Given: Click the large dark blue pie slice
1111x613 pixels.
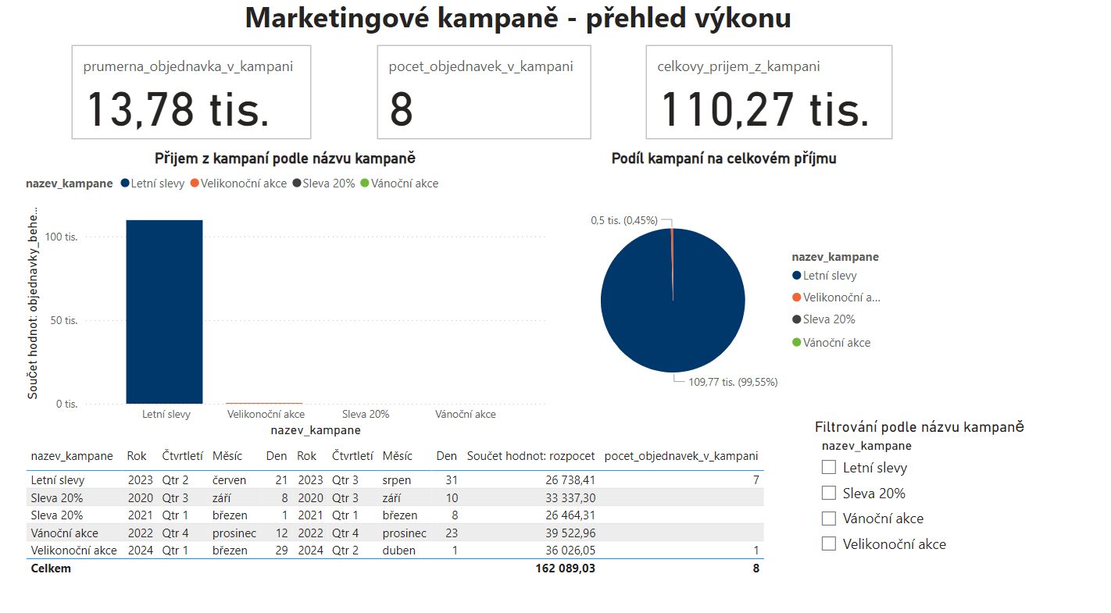Looking at the screenshot, I should point(672,312).
